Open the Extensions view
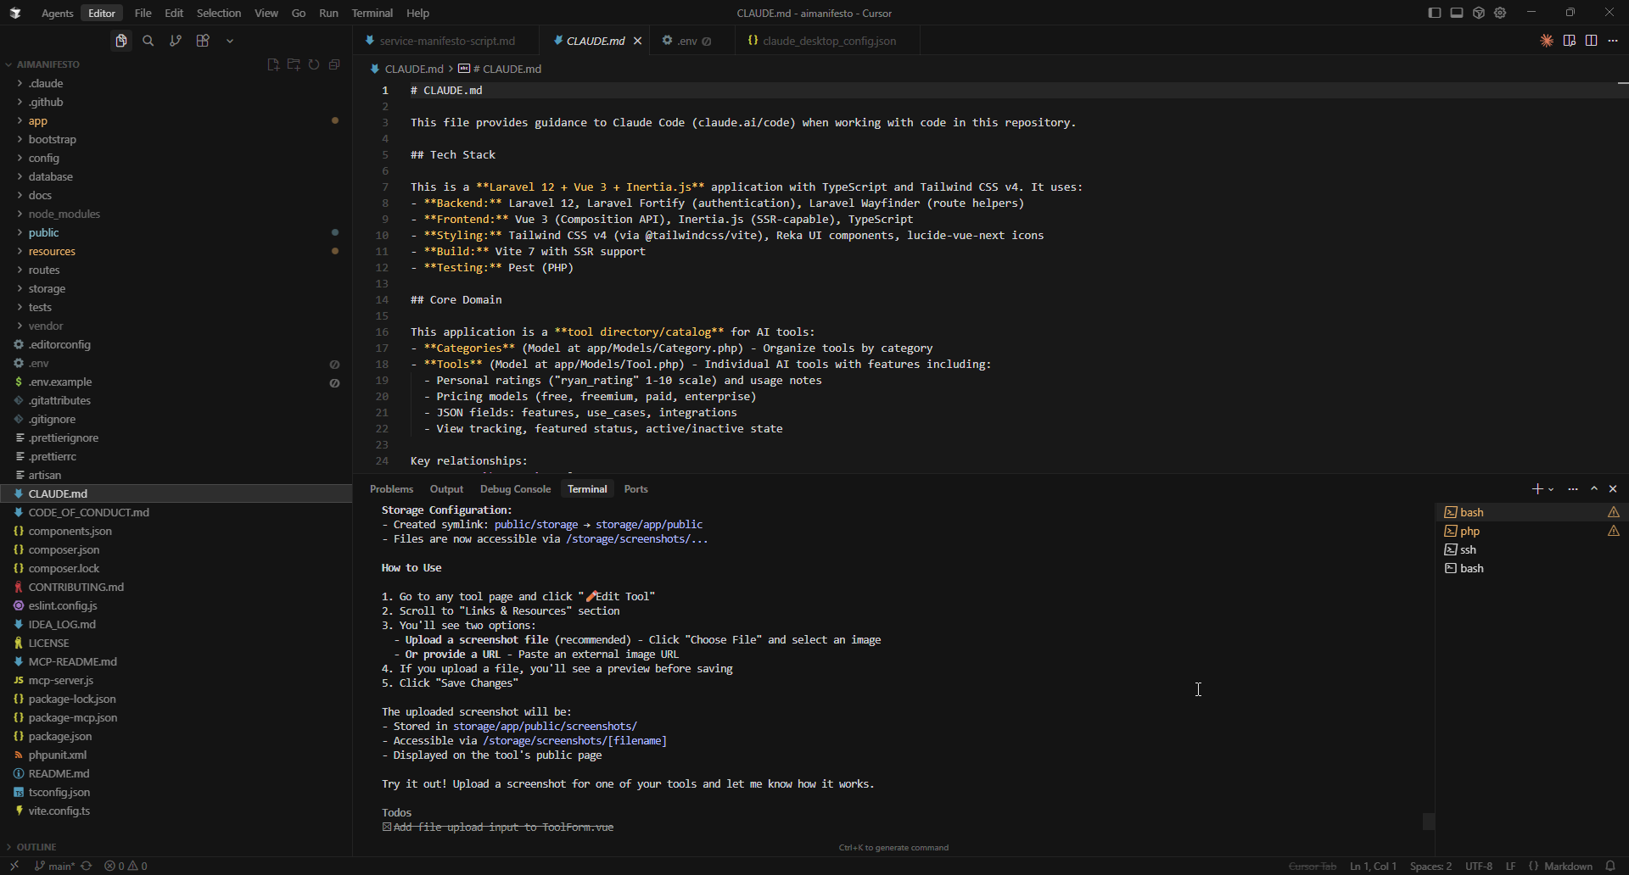Screen dimensions: 1629x875 [x=203, y=40]
